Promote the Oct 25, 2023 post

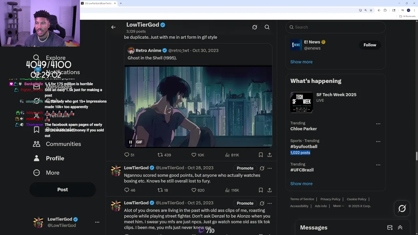(x=245, y=203)
